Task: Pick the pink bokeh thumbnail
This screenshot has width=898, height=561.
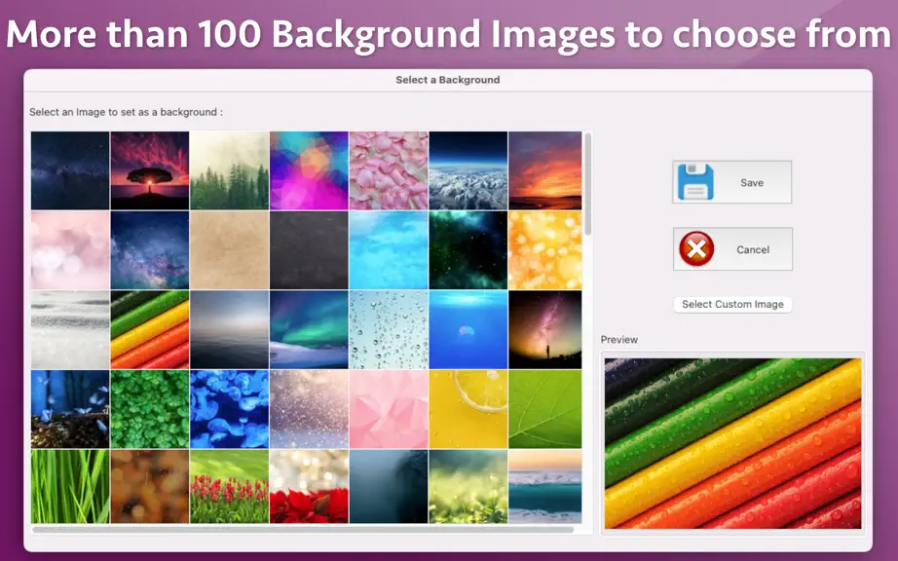Action: point(70,250)
